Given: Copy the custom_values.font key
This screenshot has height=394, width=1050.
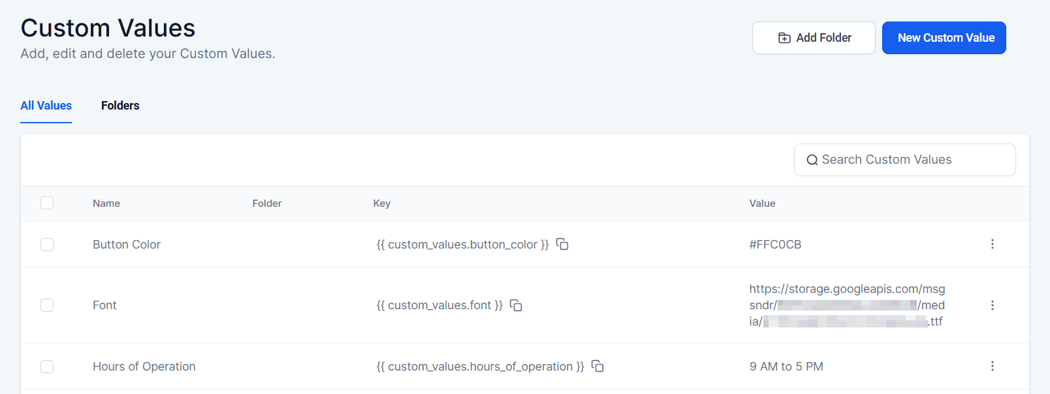Looking at the screenshot, I should click(x=516, y=305).
